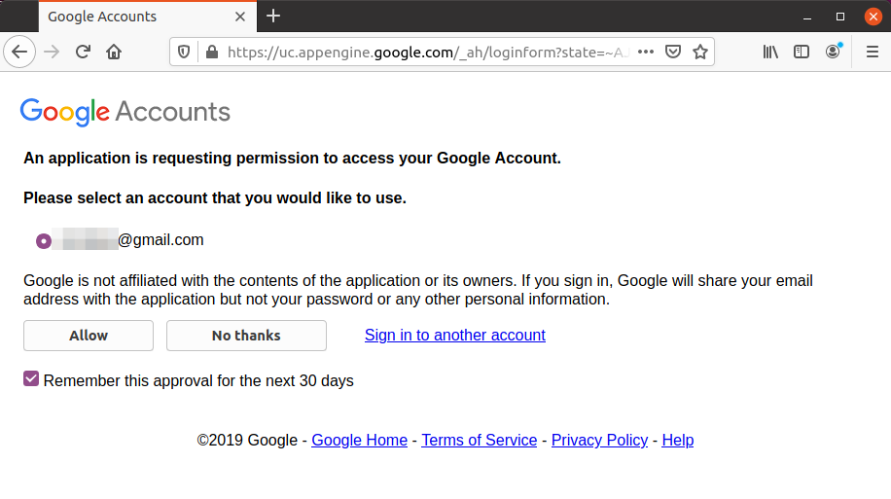
Task: Open a new tab with plus button
Action: click(273, 16)
